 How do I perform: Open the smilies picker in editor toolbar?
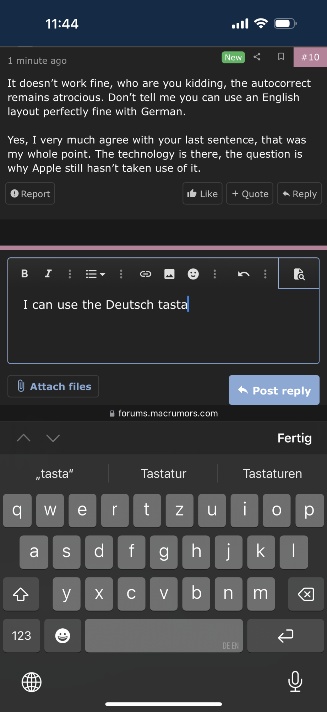click(193, 274)
